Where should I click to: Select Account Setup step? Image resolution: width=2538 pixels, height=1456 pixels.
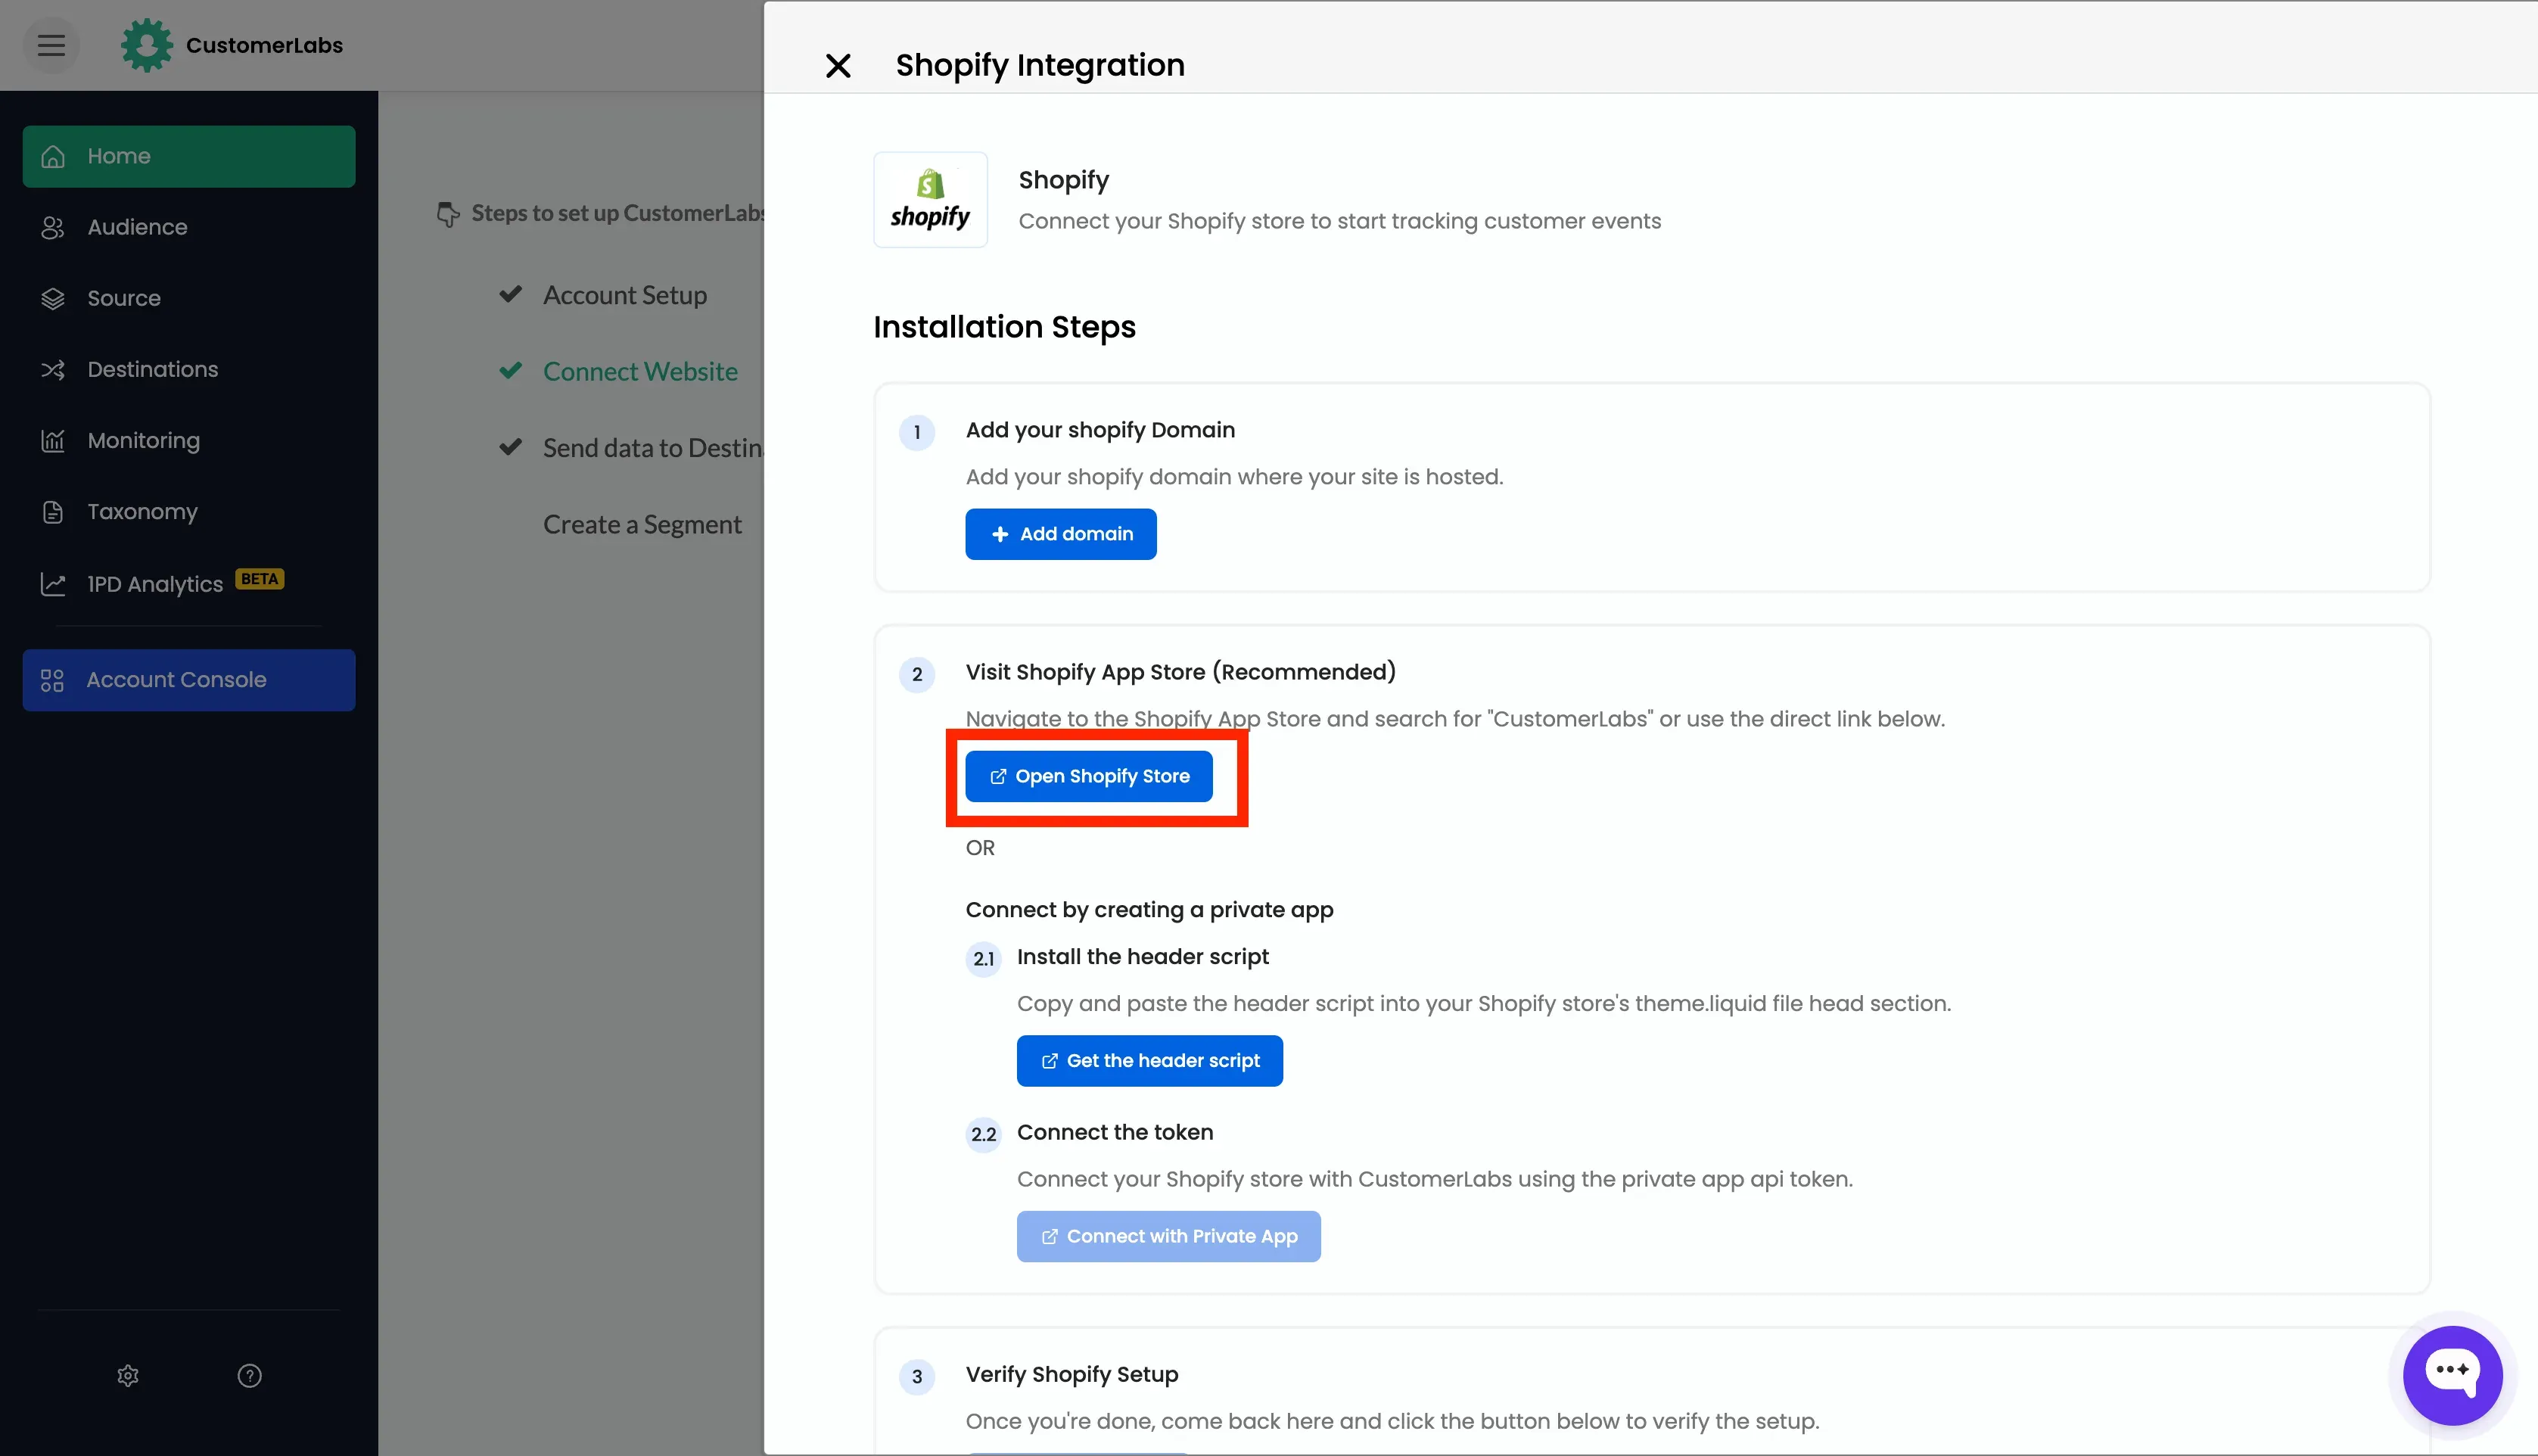tap(625, 295)
